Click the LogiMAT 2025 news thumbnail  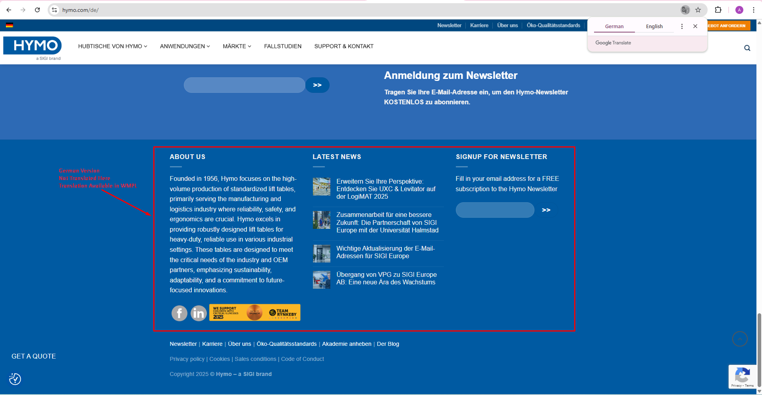[x=322, y=187]
